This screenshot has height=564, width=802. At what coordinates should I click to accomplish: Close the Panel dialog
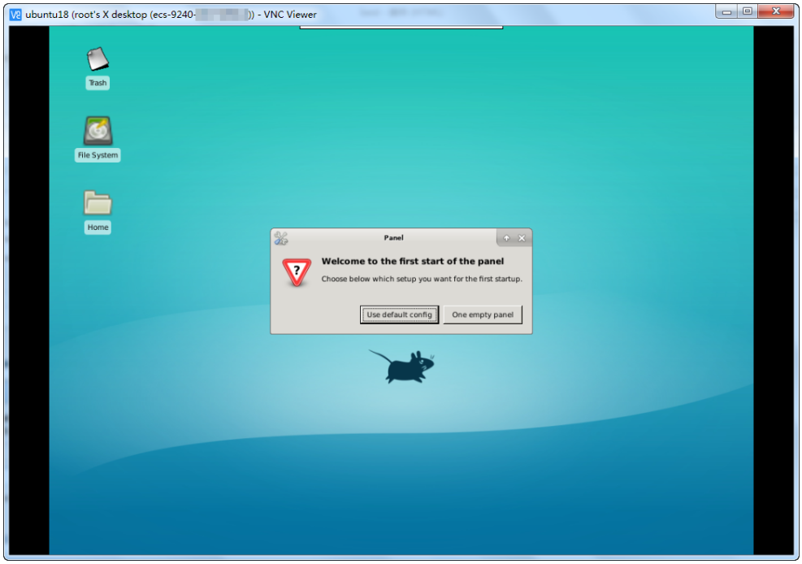coord(522,238)
